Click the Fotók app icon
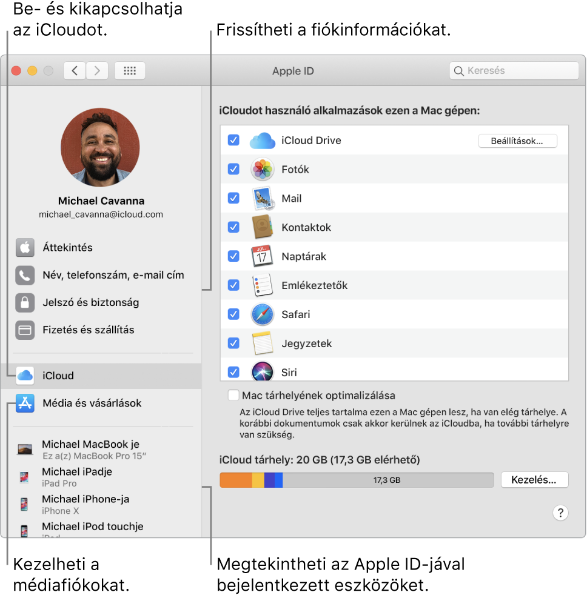 point(262,169)
